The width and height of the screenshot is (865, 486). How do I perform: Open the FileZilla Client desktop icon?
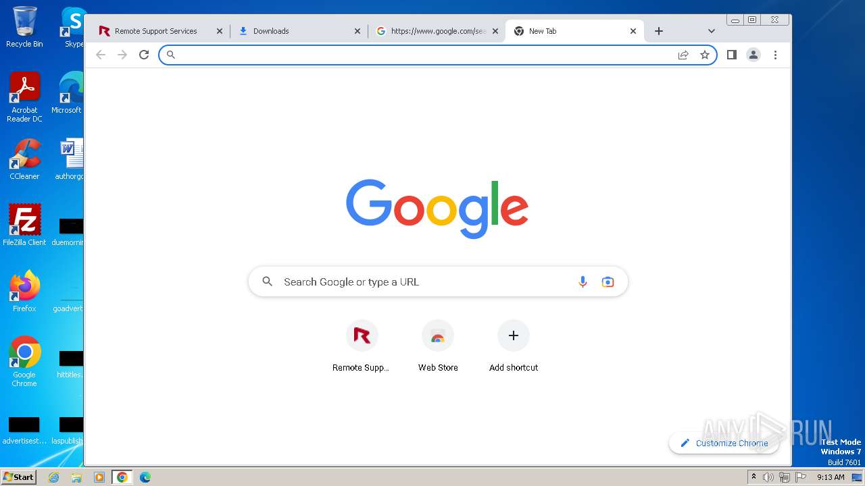(x=24, y=225)
